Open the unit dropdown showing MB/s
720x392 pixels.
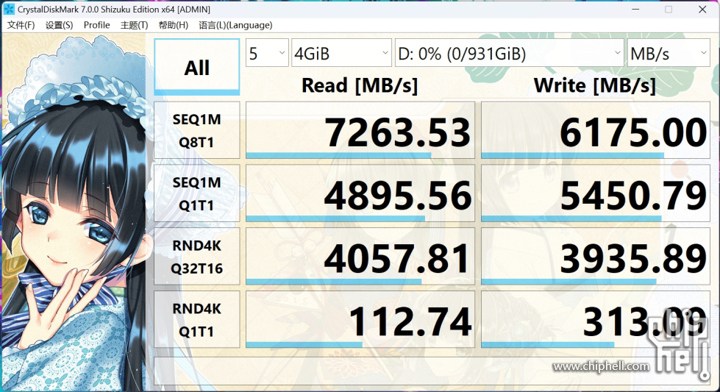669,53
